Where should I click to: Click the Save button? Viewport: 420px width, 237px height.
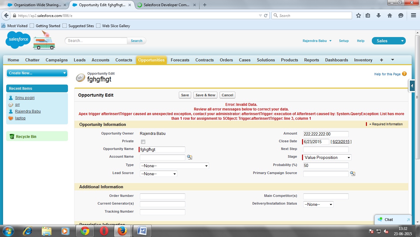tap(185, 95)
